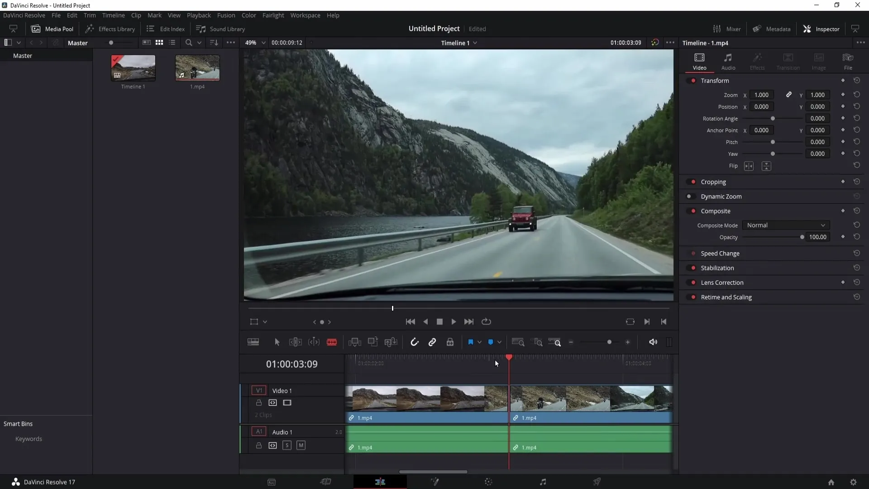This screenshot has height=489, width=869.
Task: Select the Trim tool in toolbar
Action: click(x=296, y=341)
